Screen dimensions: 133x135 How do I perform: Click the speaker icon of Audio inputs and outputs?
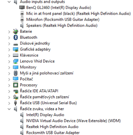[x=15, y=2]
